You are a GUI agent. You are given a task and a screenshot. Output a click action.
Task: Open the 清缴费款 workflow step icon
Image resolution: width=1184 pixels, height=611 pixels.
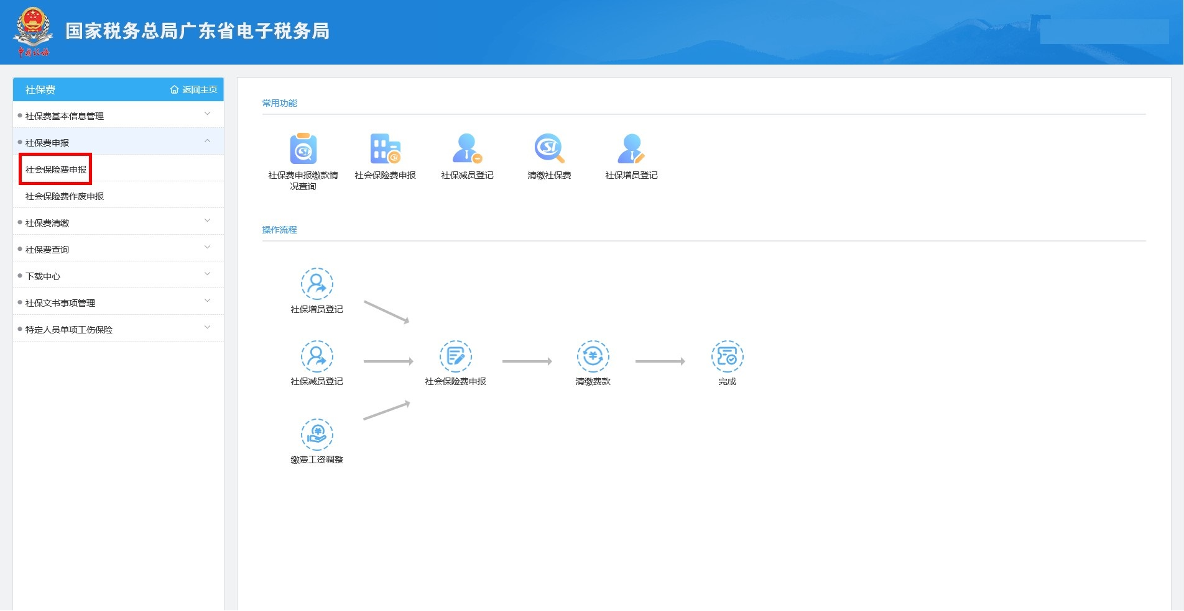(x=593, y=356)
